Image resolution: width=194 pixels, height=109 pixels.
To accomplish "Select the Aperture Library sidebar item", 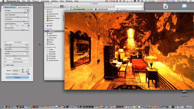I will [x=55, y=18].
